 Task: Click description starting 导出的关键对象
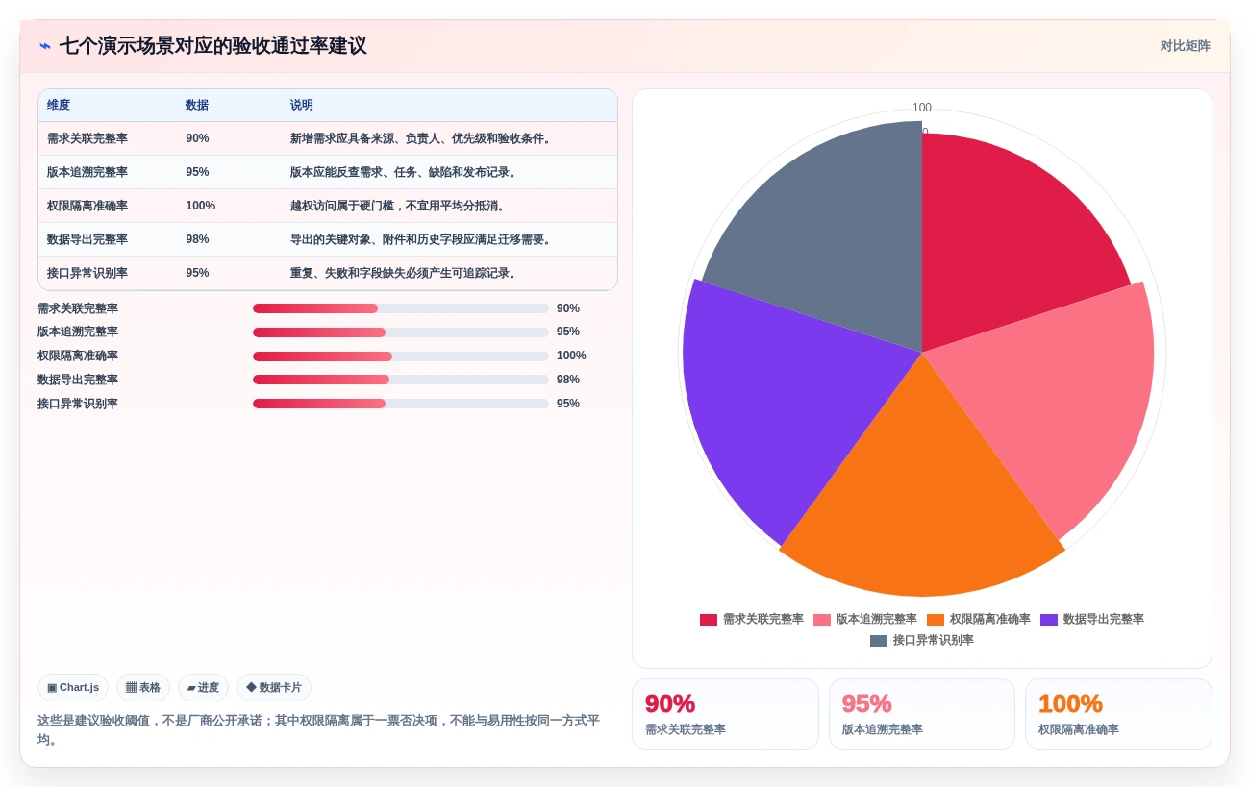[x=423, y=239]
